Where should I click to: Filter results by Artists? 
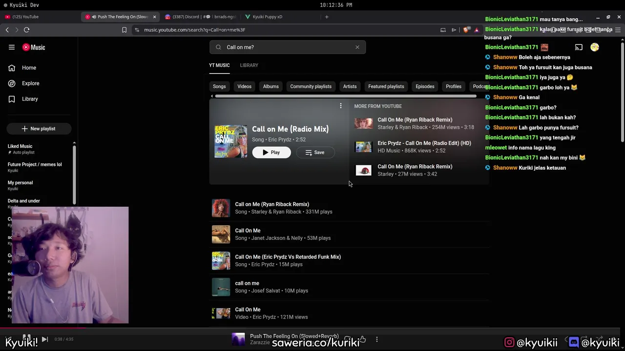click(x=350, y=86)
